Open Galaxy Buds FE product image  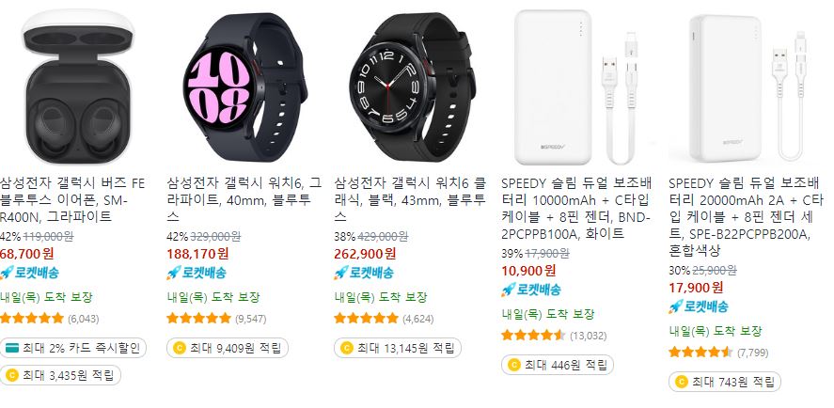77,86
